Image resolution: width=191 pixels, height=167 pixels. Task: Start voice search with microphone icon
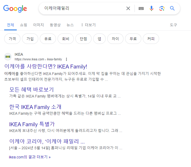coord(151,8)
